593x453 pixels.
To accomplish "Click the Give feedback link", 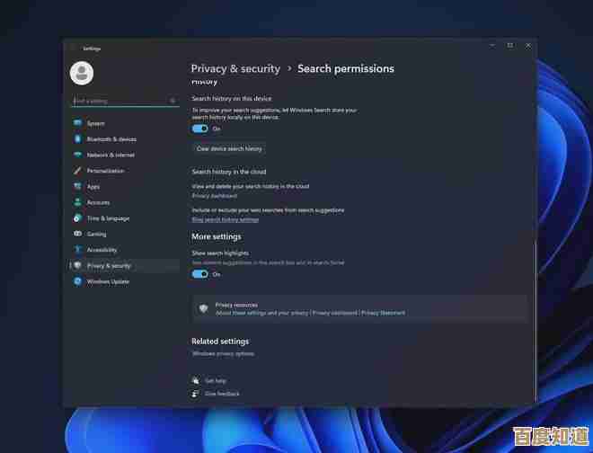I will (x=222, y=394).
